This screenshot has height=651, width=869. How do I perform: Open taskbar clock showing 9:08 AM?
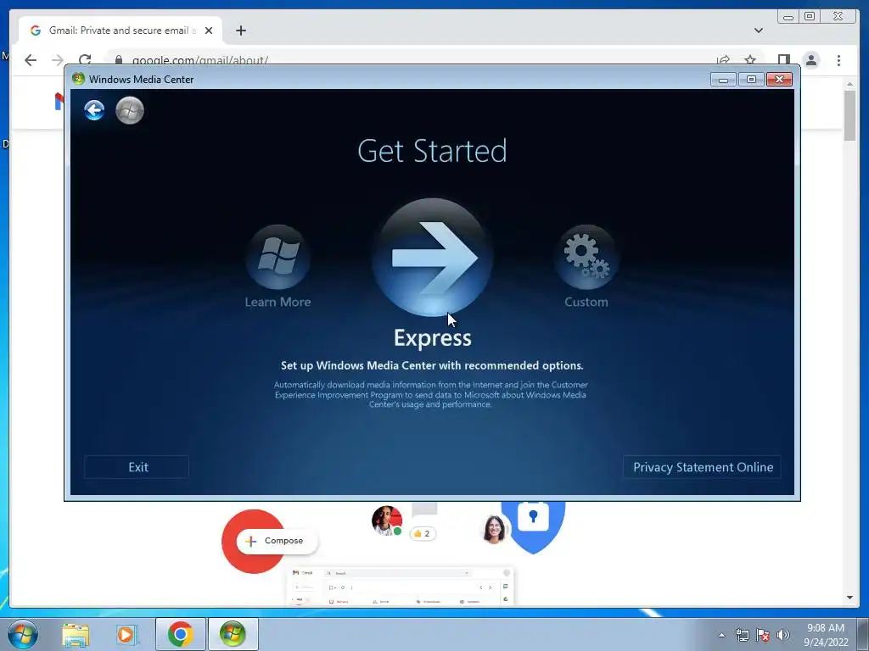click(x=826, y=634)
